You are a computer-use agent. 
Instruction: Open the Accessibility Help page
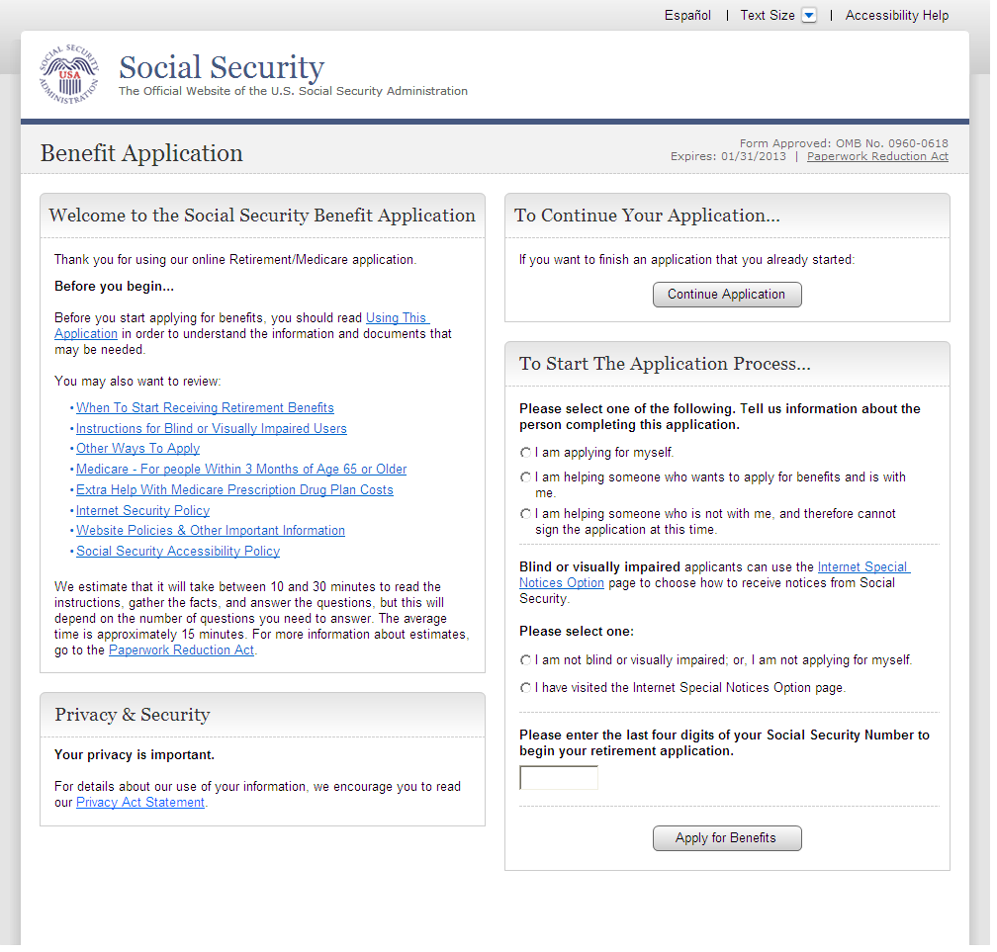896,15
